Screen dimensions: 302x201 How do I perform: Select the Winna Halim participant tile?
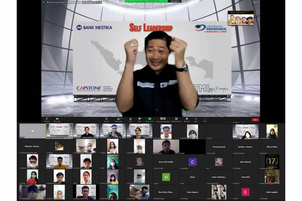coord(272,147)
